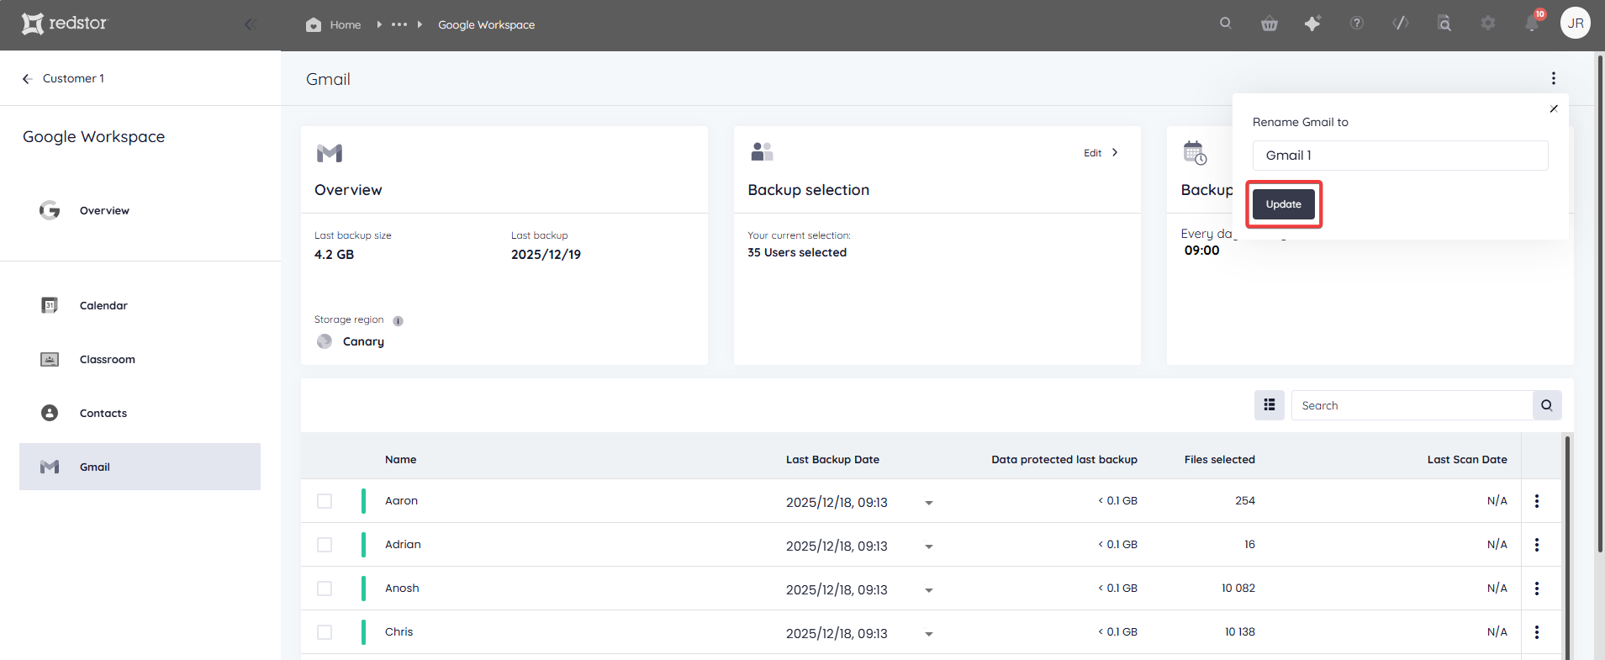Open the help question mark icon
Viewport: 1605px width, 660px height.
1357,24
